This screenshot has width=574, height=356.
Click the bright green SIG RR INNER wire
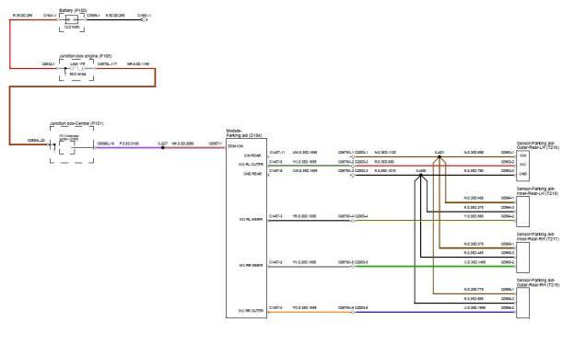coord(435,267)
